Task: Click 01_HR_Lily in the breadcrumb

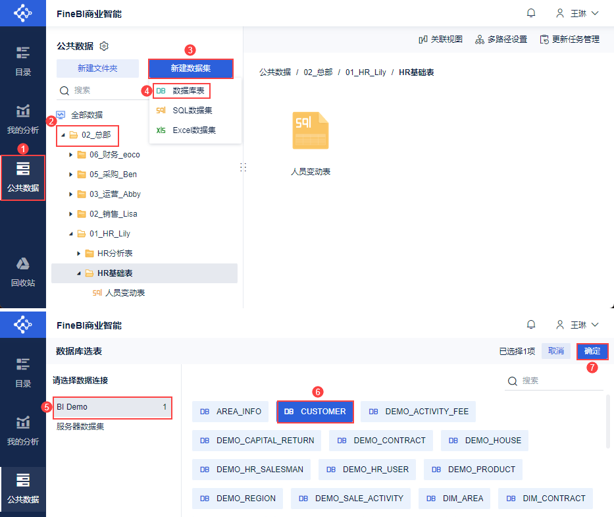Action: click(365, 72)
